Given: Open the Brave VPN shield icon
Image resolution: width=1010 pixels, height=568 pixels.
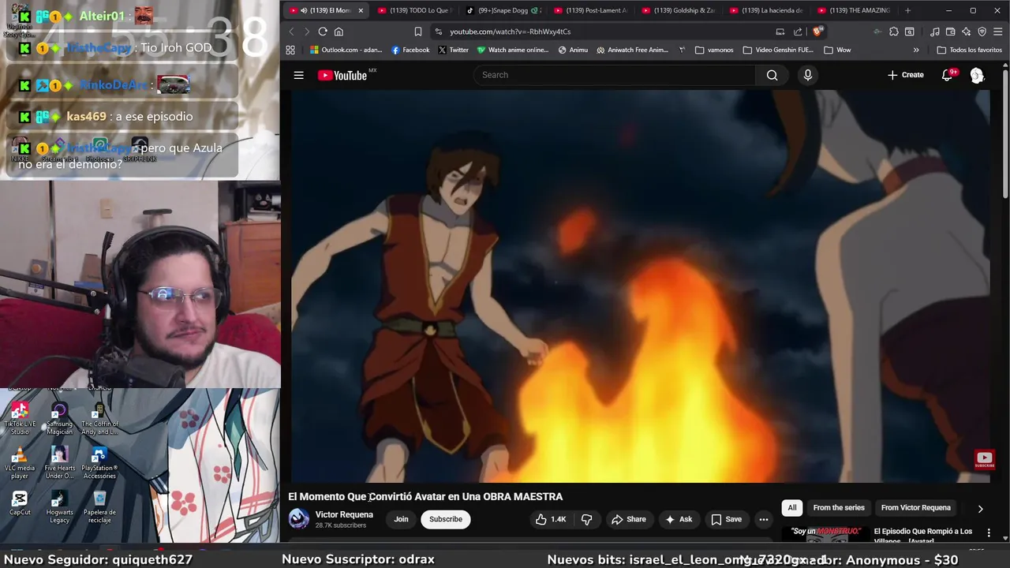Looking at the screenshot, I should click(982, 32).
